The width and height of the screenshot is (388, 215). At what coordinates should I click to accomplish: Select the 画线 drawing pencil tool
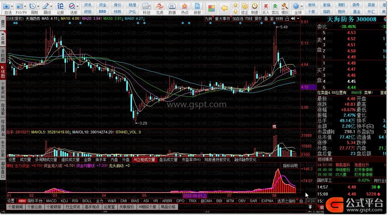pos(46,6)
